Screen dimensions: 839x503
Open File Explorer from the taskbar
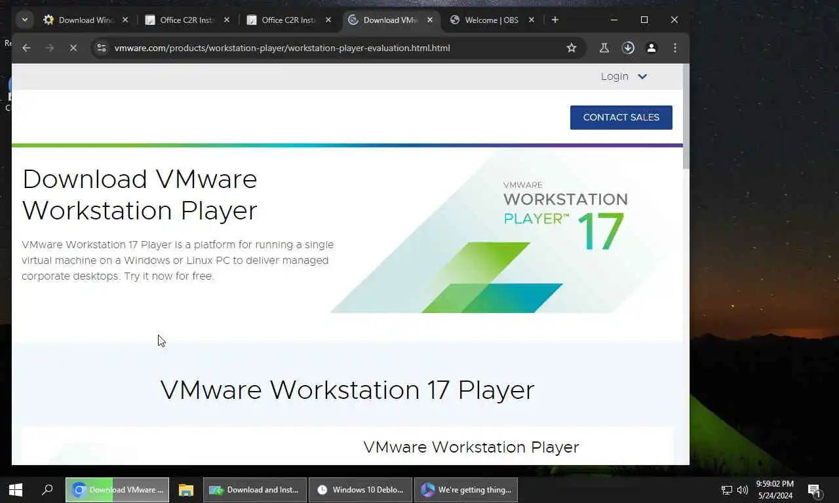[186, 490]
